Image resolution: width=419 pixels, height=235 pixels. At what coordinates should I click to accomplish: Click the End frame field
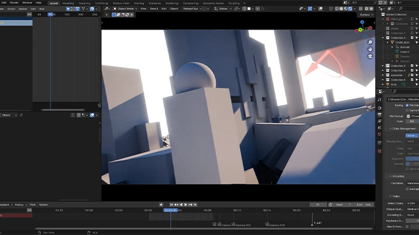pos(364,205)
